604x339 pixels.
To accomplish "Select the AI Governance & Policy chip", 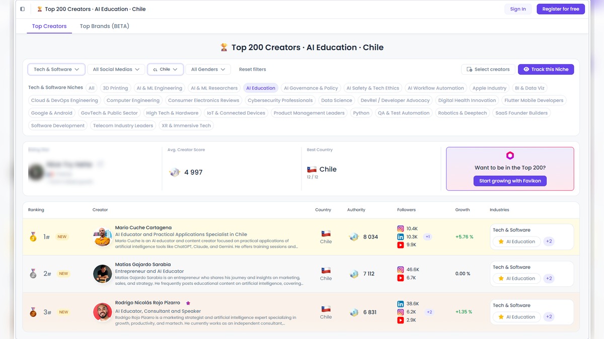I will tap(311, 88).
